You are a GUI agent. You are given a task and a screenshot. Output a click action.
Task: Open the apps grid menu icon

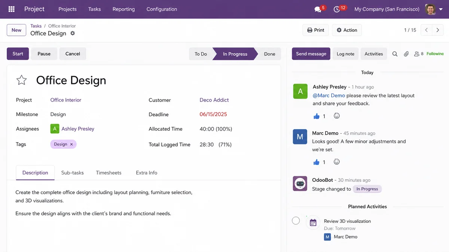point(11,9)
